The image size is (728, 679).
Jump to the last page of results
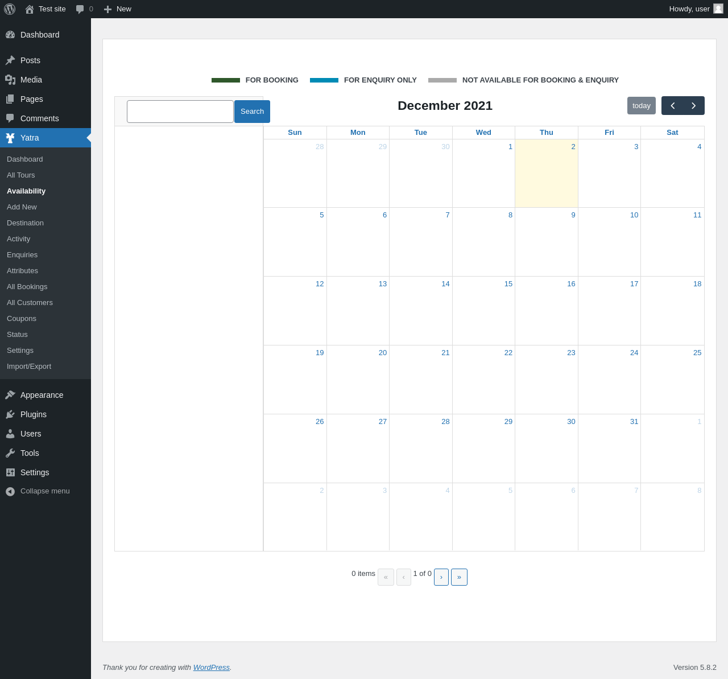tap(459, 577)
